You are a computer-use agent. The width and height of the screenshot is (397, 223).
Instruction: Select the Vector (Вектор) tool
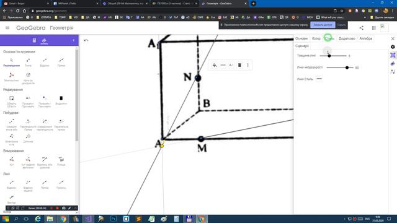pos(11,199)
